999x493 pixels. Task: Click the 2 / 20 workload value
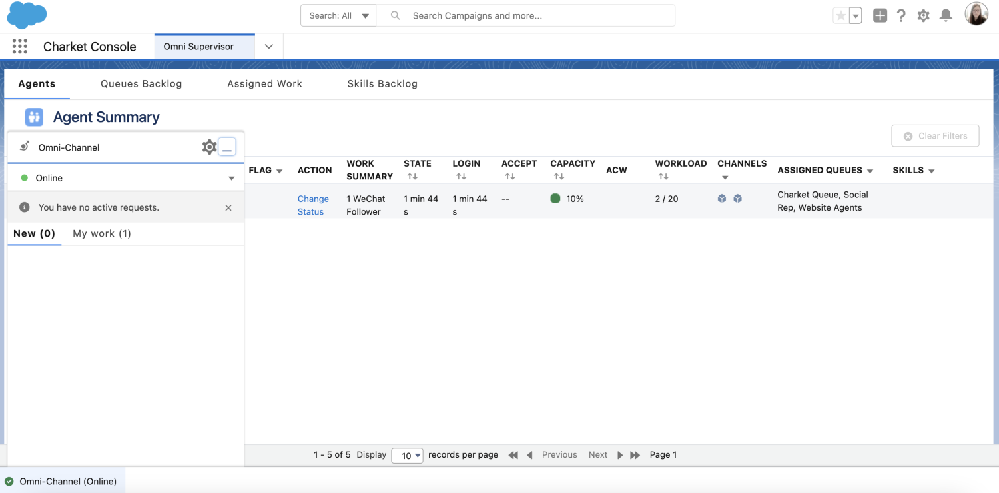coord(667,199)
